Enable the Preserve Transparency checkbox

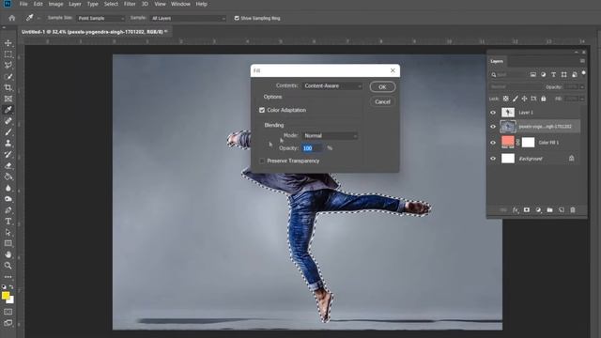262,161
